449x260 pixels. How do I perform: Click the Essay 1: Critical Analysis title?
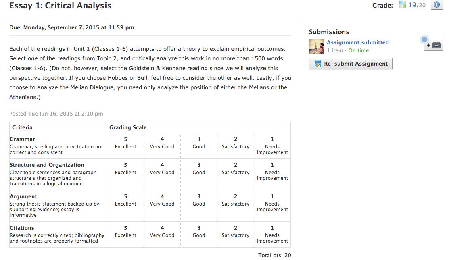click(x=61, y=6)
